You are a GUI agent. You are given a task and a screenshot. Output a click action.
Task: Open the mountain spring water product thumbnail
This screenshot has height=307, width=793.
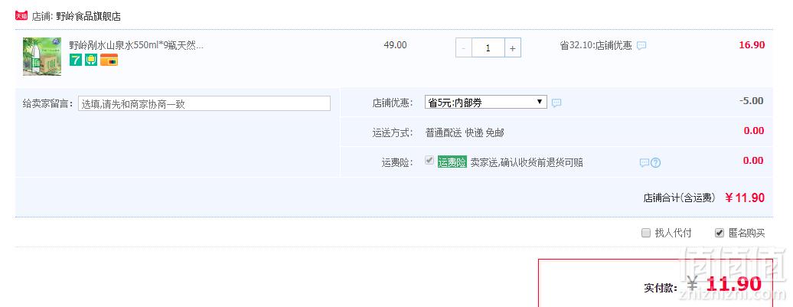point(42,56)
